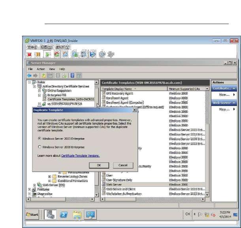The image size is (241, 228).
Task: Open More under Certificate actions
Action: pos(224,95)
